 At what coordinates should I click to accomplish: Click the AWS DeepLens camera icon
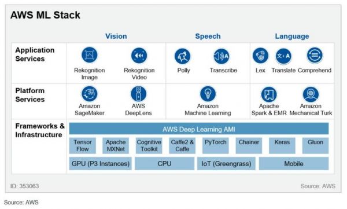pyautogui.click(x=139, y=94)
